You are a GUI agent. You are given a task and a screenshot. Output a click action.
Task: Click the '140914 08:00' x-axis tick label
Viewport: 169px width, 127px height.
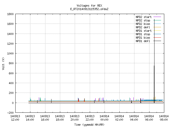tap(164, 118)
